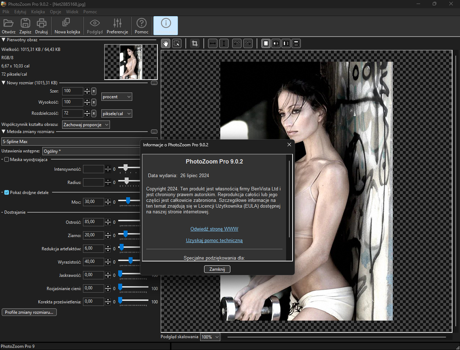Open options button beside Metoda zmiany rozmiaru
Viewport: 460px width, 350px height.
(154, 132)
